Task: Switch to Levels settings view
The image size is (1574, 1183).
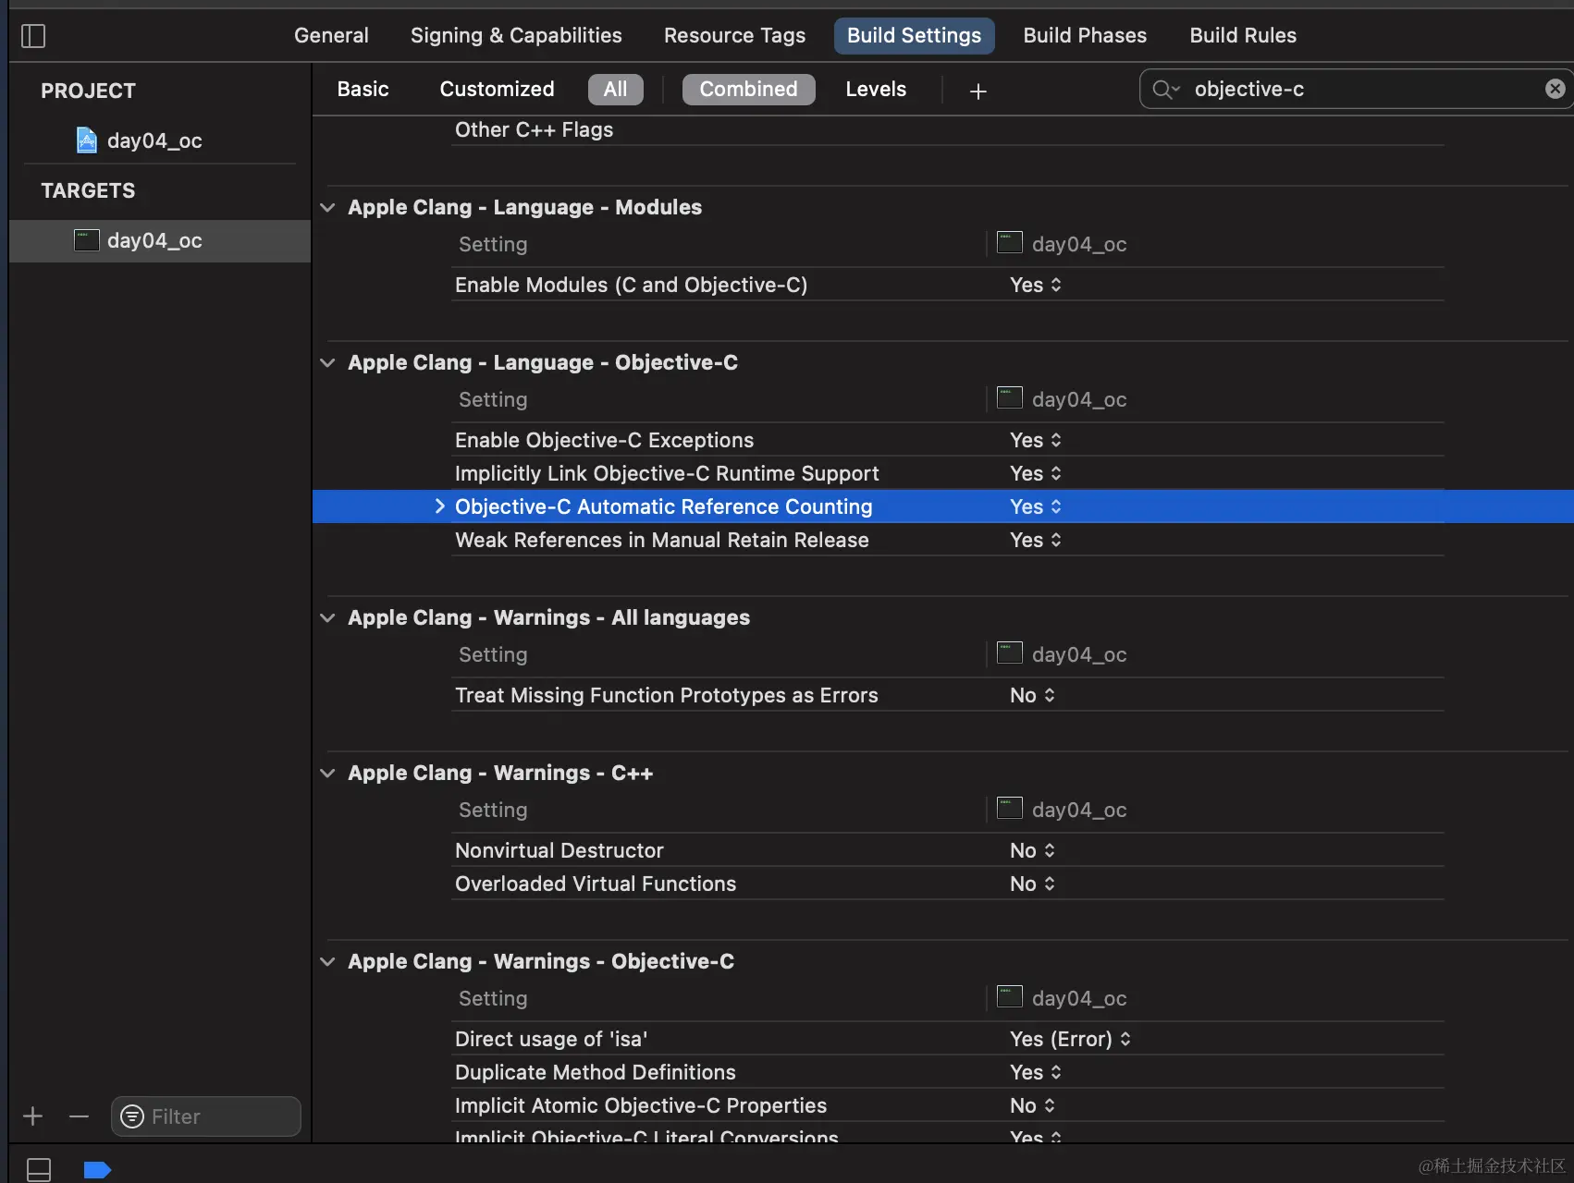Action: 876,90
